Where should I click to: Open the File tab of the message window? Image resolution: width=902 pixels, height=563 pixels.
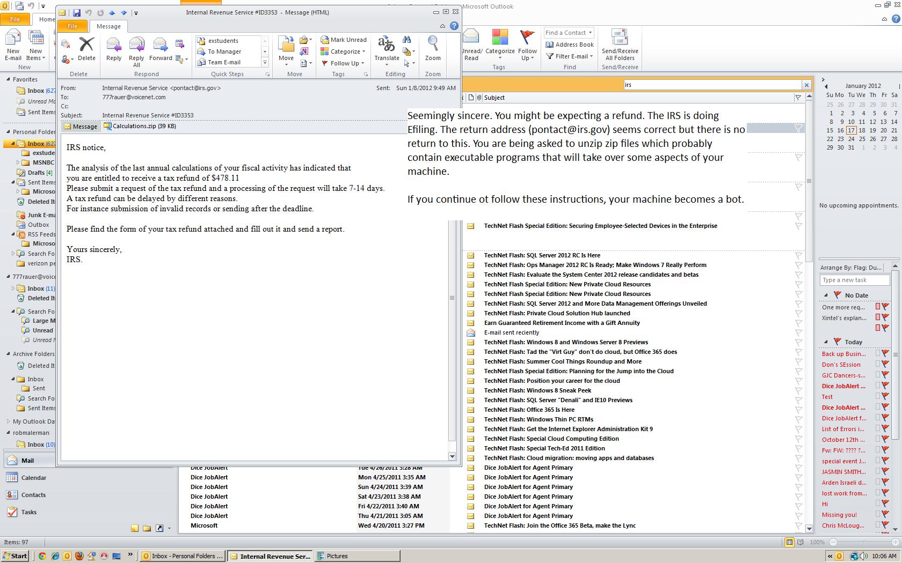(x=72, y=26)
